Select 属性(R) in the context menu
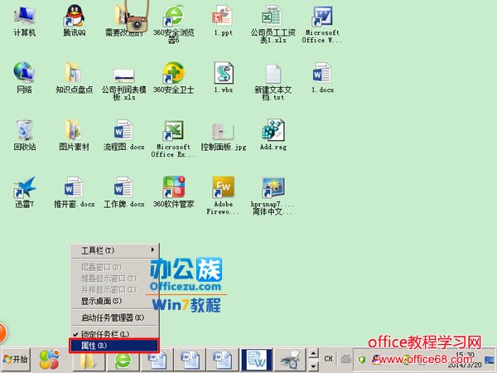This screenshot has width=497, height=373. pyautogui.click(x=113, y=346)
